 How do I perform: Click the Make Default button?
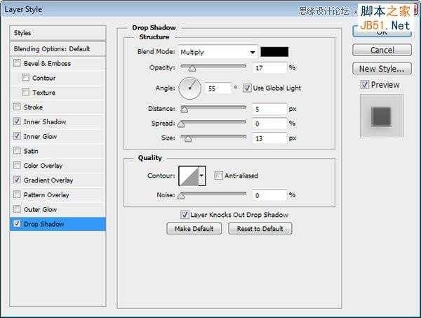pos(194,229)
